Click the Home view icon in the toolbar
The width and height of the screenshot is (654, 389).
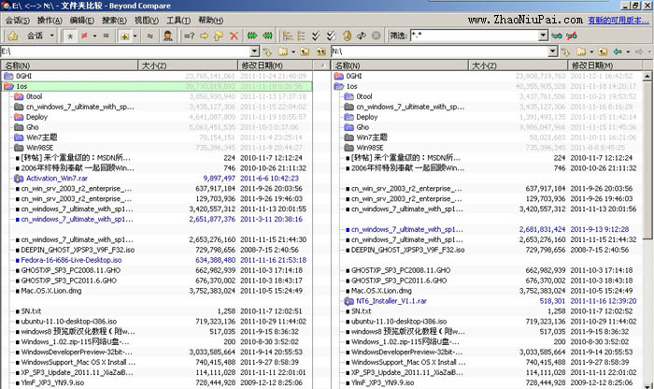[x=13, y=36]
